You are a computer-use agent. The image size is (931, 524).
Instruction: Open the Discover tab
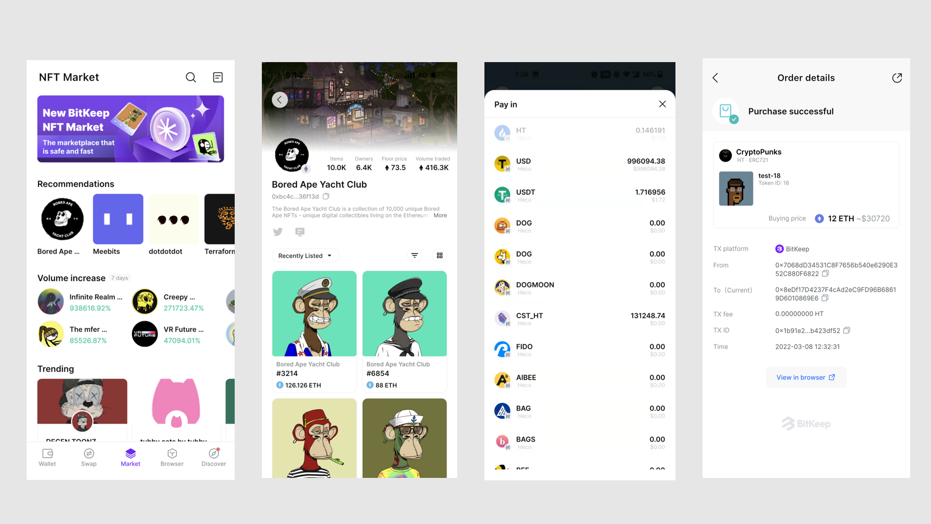click(214, 457)
